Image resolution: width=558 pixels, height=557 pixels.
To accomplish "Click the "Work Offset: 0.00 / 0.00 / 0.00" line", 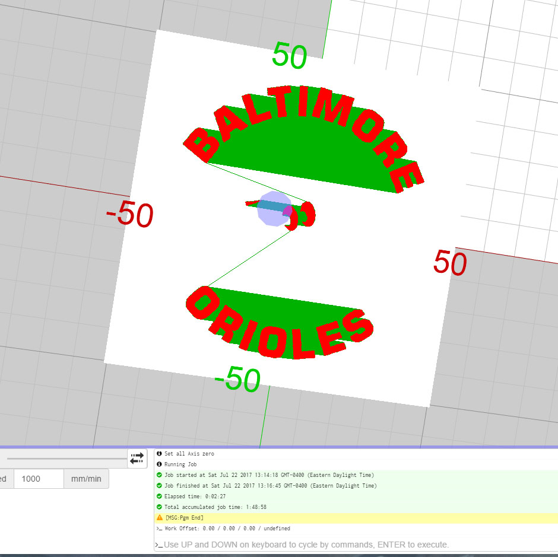I will (227, 528).
